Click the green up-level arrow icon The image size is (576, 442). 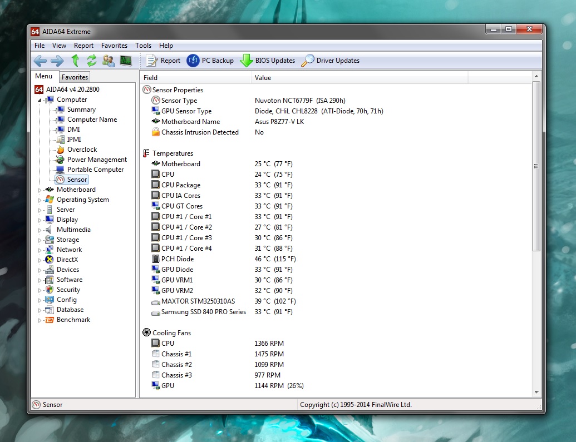coord(75,60)
